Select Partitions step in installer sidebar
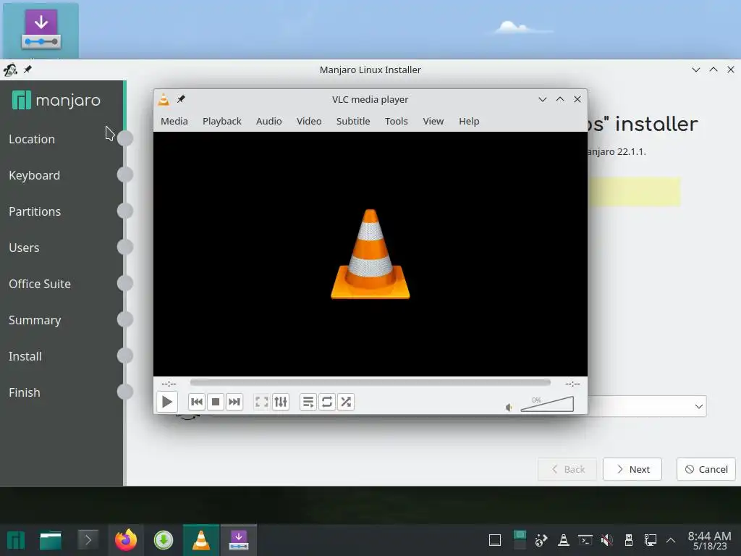This screenshot has width=741, height=556. pyautogui.click(x=35, y=211)
